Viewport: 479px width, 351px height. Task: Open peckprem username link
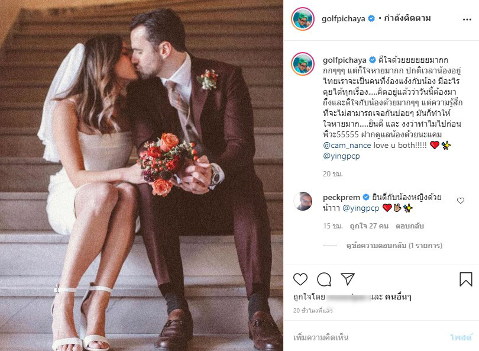[341, 198]
